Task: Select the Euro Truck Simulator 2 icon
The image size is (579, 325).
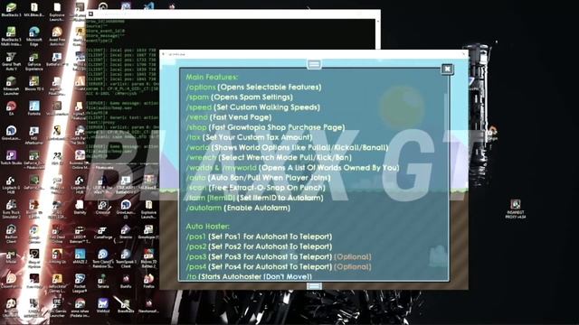Action: coord(11,209)
